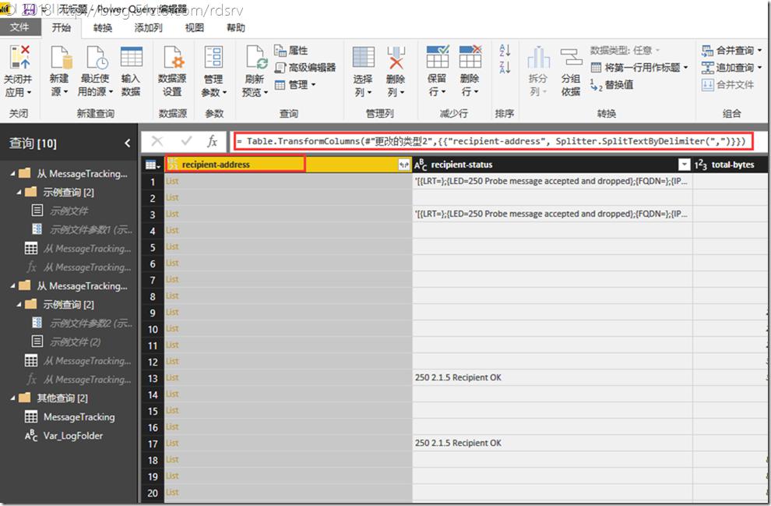Click the Enter Data table icon
771x506 pixels.
(132, 57)
